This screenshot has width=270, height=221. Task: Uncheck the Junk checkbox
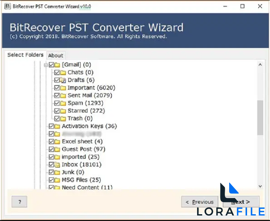pyautogui.click(x=51, y=172)
